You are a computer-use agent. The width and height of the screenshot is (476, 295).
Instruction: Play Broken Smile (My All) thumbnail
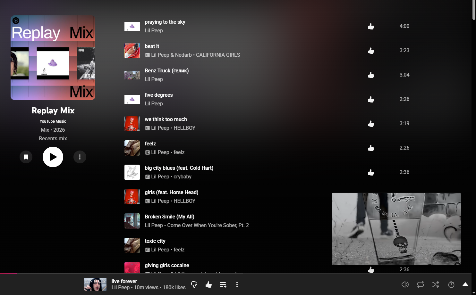point(132,221)
